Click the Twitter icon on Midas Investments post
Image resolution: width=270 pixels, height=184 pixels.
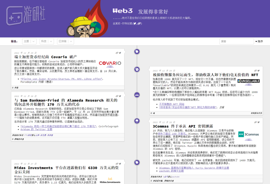[x=120, y=164]
